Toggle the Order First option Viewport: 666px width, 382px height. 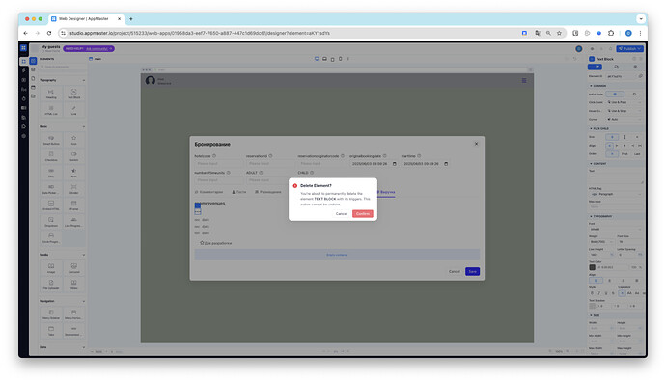tap(624, 154)
